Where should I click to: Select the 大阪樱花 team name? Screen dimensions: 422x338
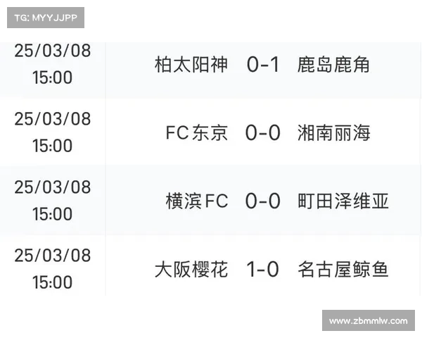coord(191,269)
